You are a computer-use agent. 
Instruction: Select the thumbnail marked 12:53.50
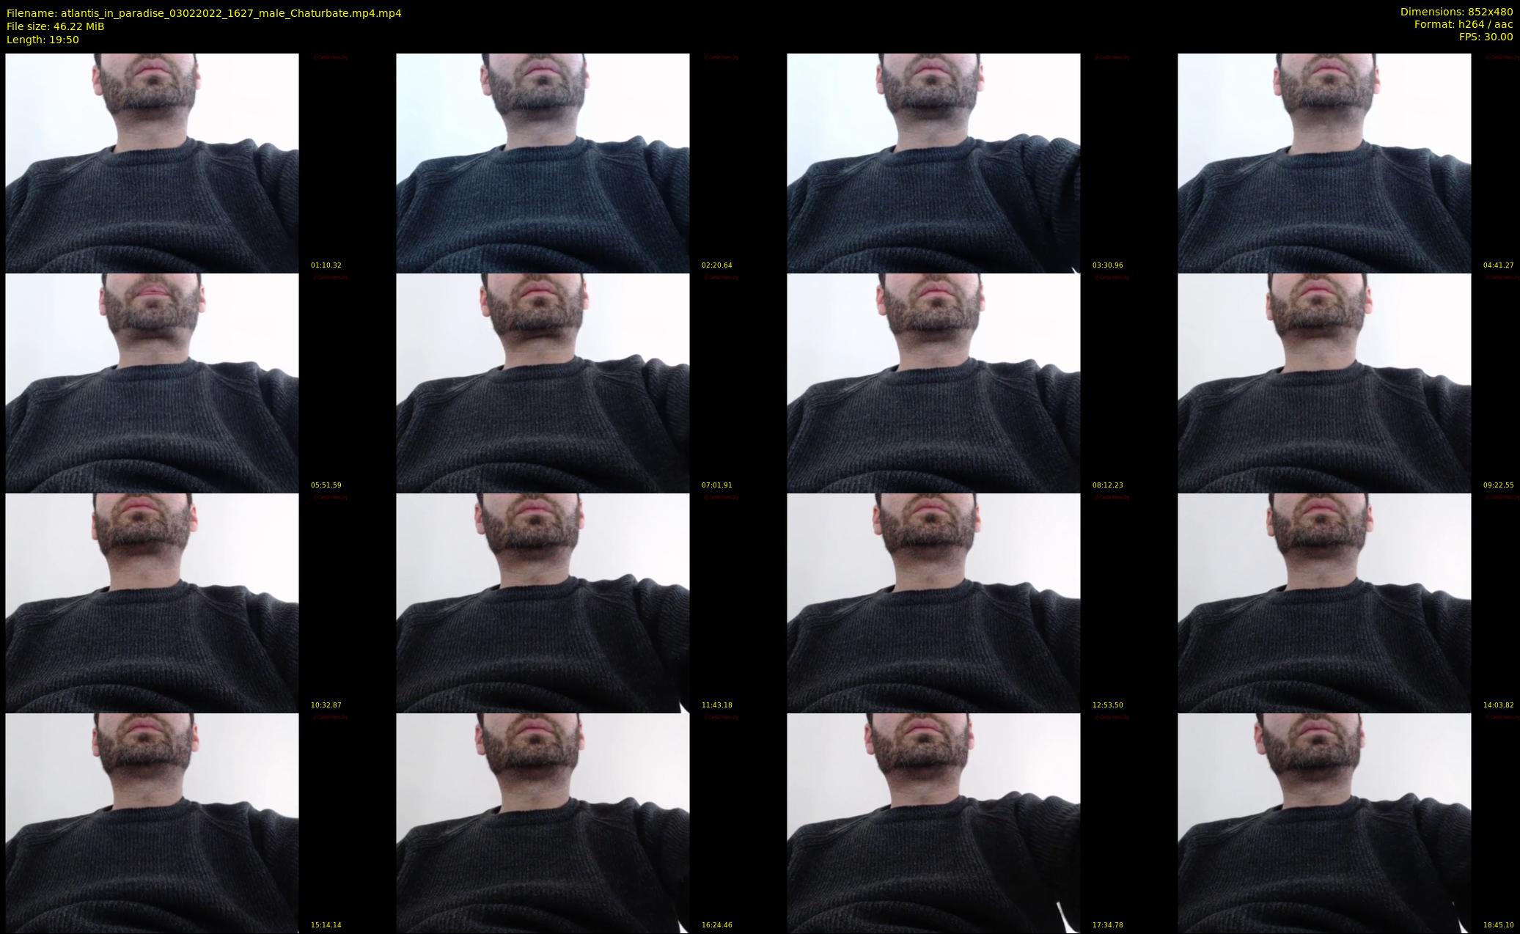pyautogui.click(x=933, y=603)
